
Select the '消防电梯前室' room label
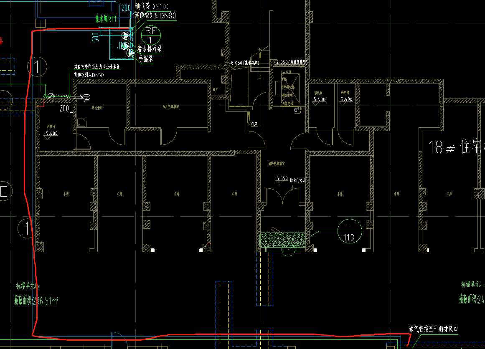[277, 163]
